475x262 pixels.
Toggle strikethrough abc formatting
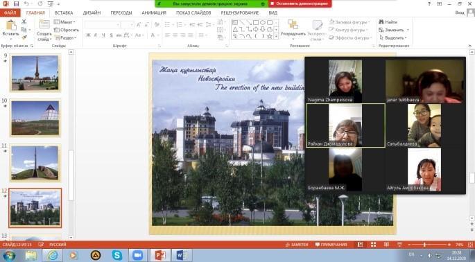pos(119,35)
